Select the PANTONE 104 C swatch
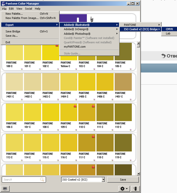 tap(105, 58)
